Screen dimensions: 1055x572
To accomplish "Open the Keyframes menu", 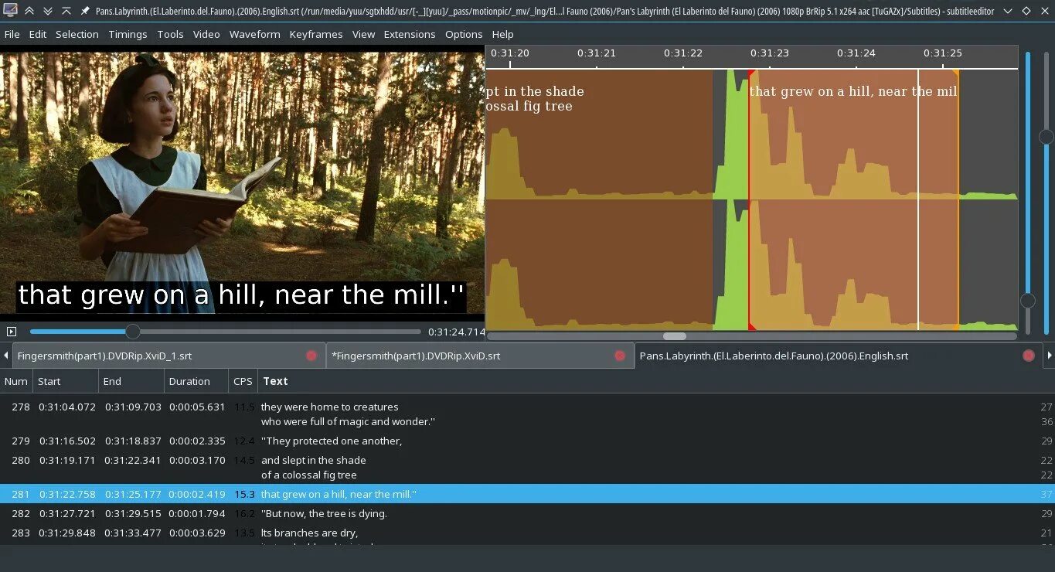I will [x=316, y=34].
